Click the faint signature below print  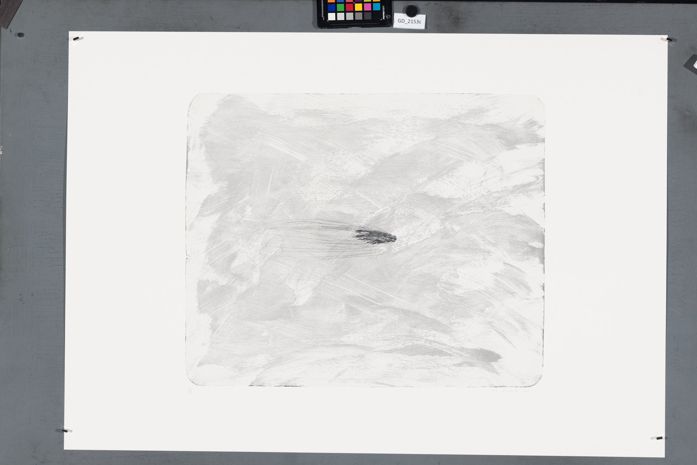[x=507, y=391]
